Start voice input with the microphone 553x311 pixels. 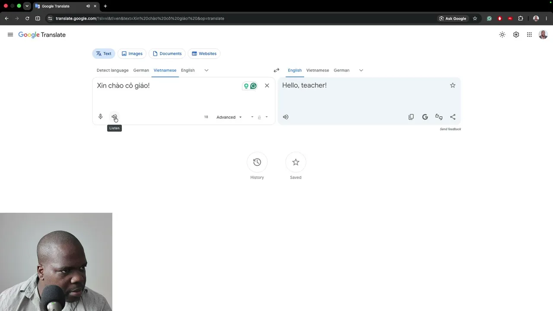tap(101, 117)
